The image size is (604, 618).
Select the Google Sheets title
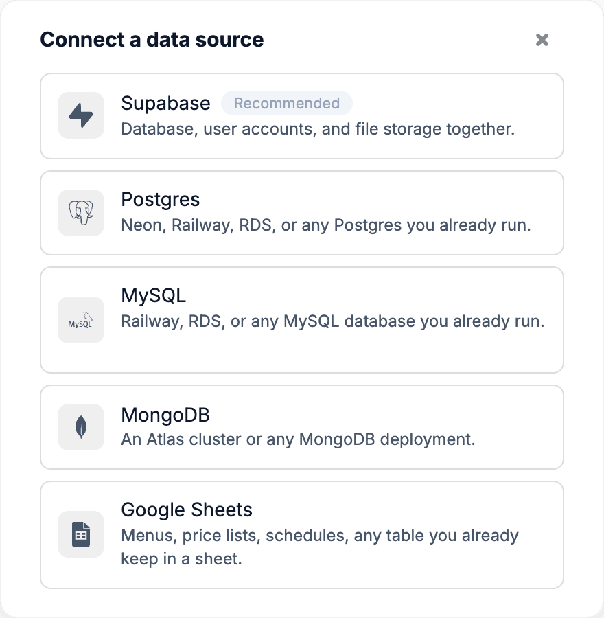click(x=187, y=510)
